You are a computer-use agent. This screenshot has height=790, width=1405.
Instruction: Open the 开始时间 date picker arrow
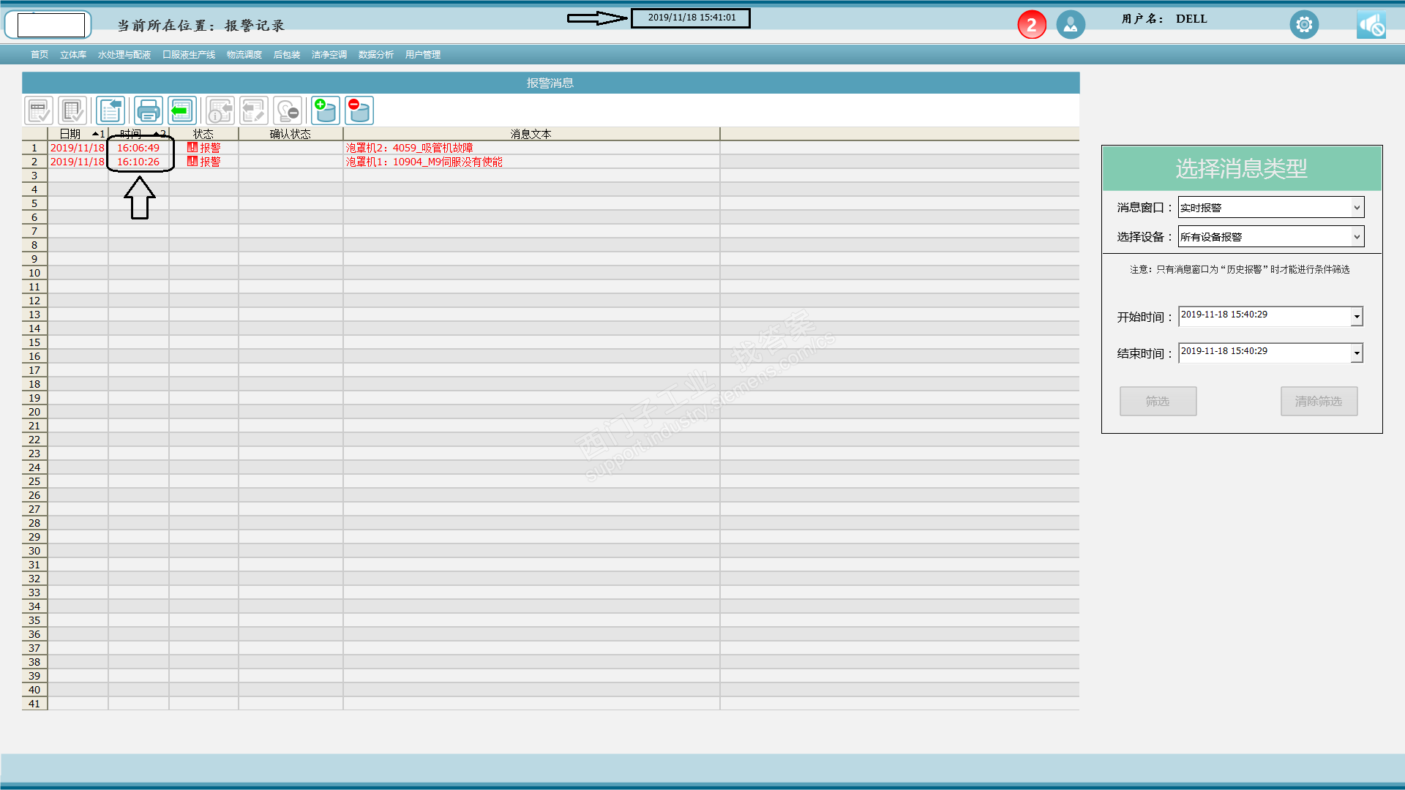click(1357, 317)
